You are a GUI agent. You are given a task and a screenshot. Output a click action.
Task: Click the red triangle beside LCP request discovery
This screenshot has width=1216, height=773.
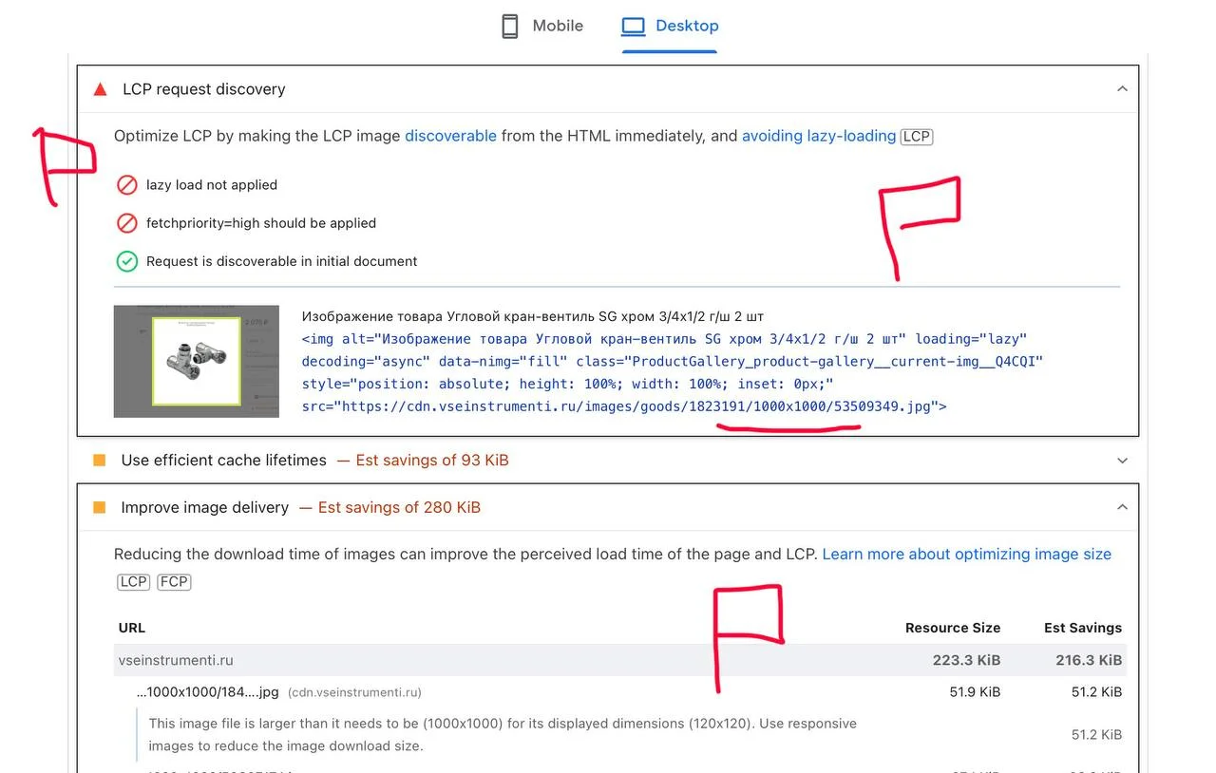100,89
